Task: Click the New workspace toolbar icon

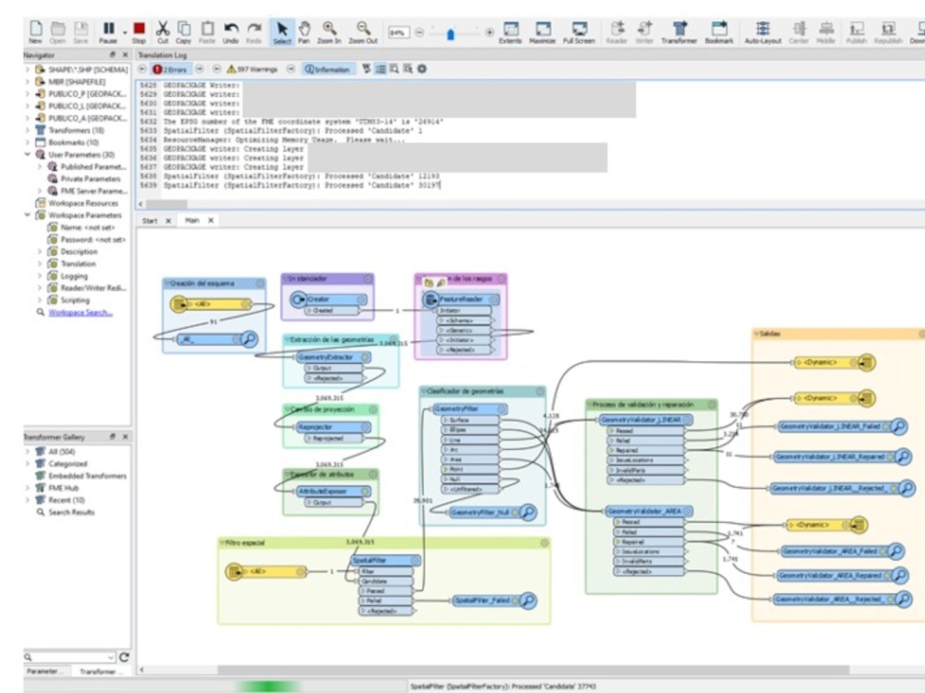Action: [x=35, y=31]
